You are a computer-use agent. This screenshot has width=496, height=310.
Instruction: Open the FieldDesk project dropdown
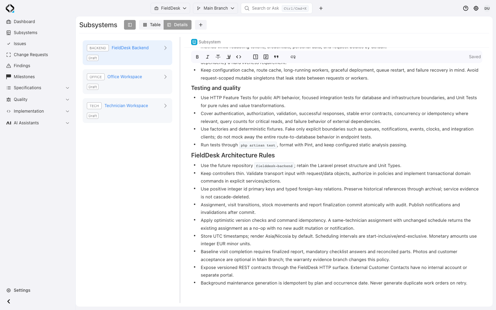coord(170,8)
